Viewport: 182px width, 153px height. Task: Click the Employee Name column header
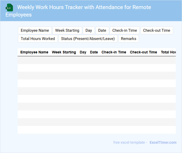[x=34, y=52]
